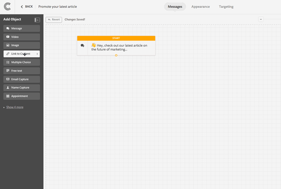
Task: Click the Message object speech bubble icon
Action: [x=8, y=28]
